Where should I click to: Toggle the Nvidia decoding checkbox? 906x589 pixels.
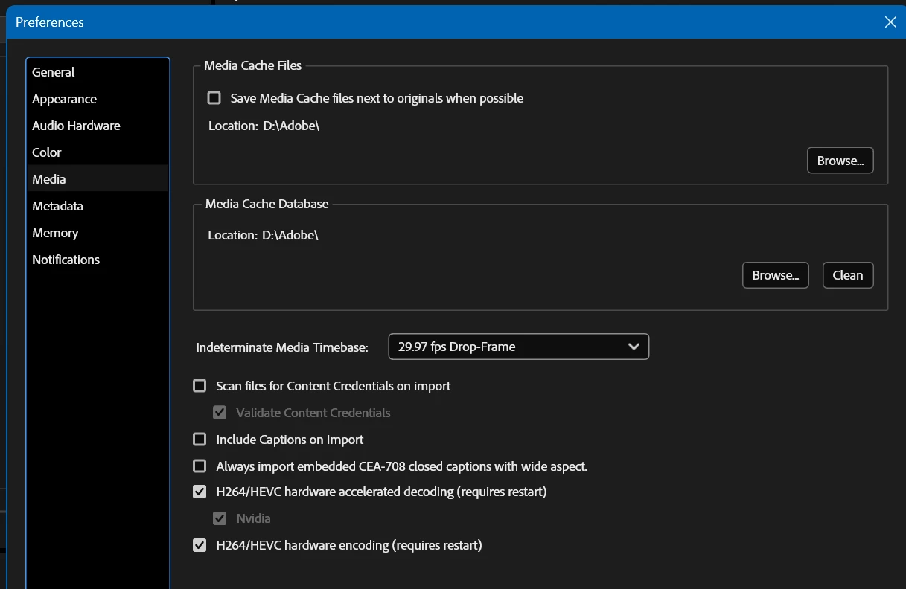click(x=220, y=518)
